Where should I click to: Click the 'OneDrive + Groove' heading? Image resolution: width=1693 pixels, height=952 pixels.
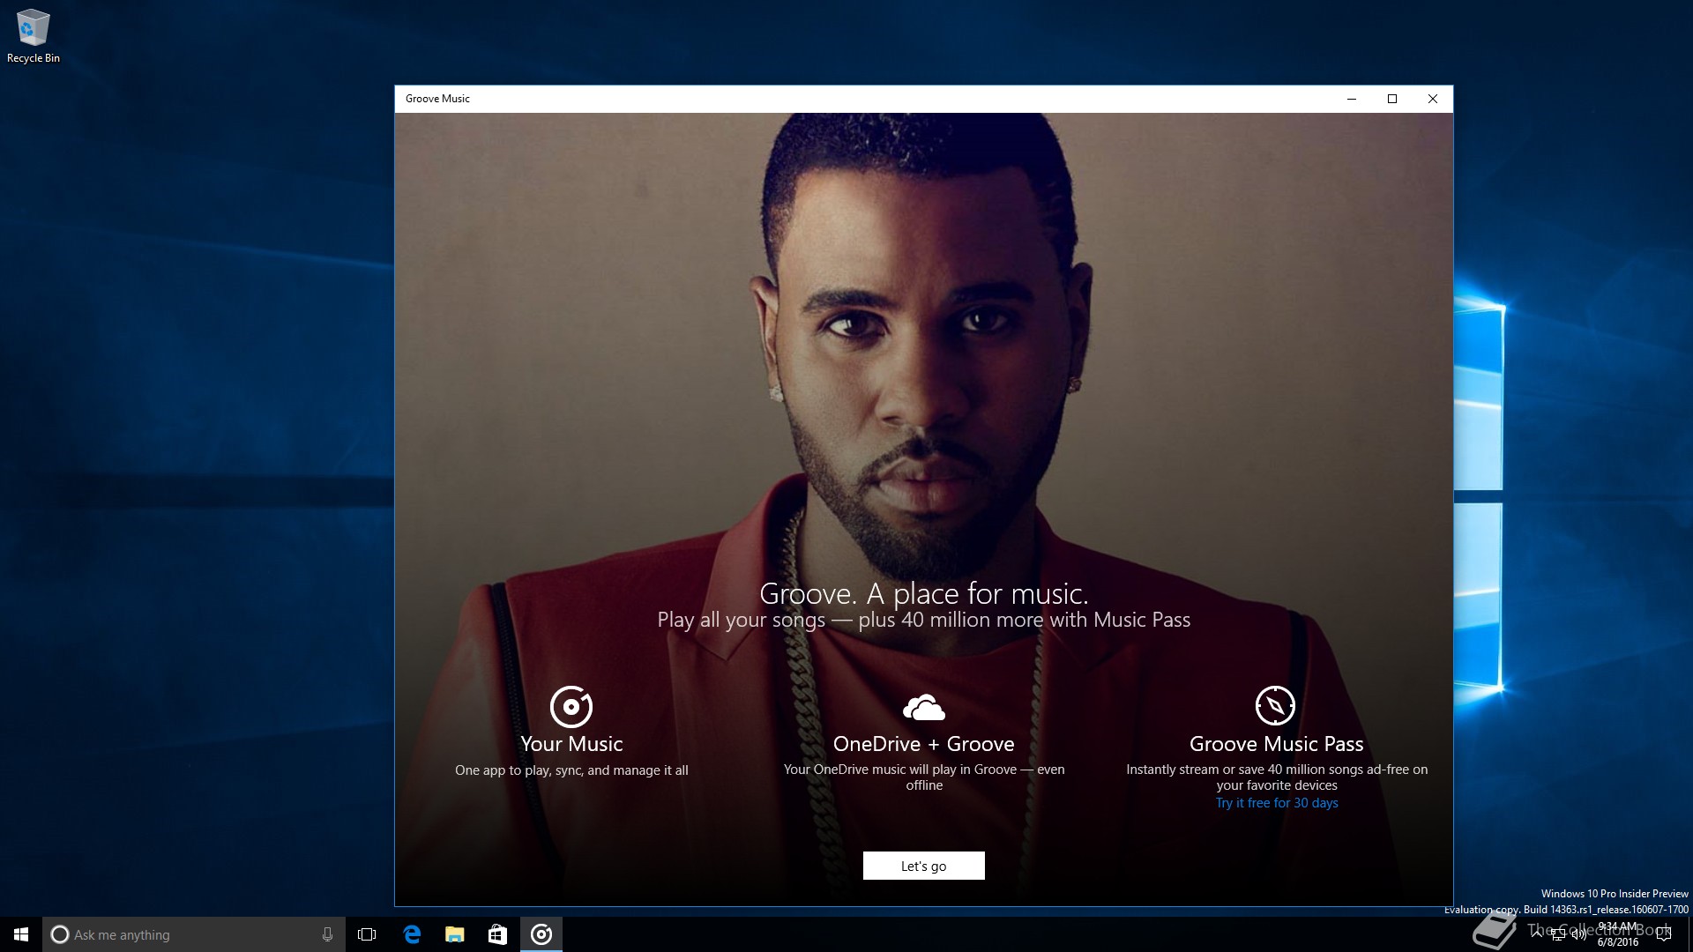923,744
